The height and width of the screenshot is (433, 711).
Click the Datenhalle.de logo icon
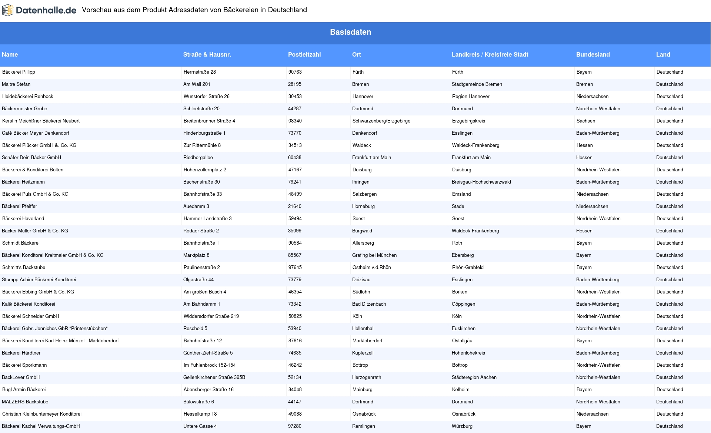[8, 10]
